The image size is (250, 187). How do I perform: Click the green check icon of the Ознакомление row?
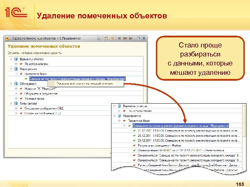click(134, 150)
